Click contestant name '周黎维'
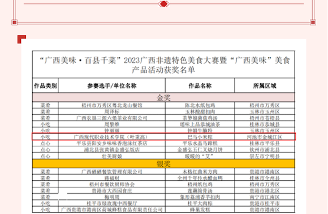This screenshot has width=328, height=214. (112, 124)
